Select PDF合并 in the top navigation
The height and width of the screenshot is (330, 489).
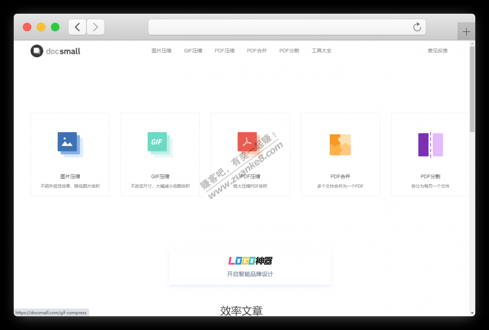[x=257, y=51]
